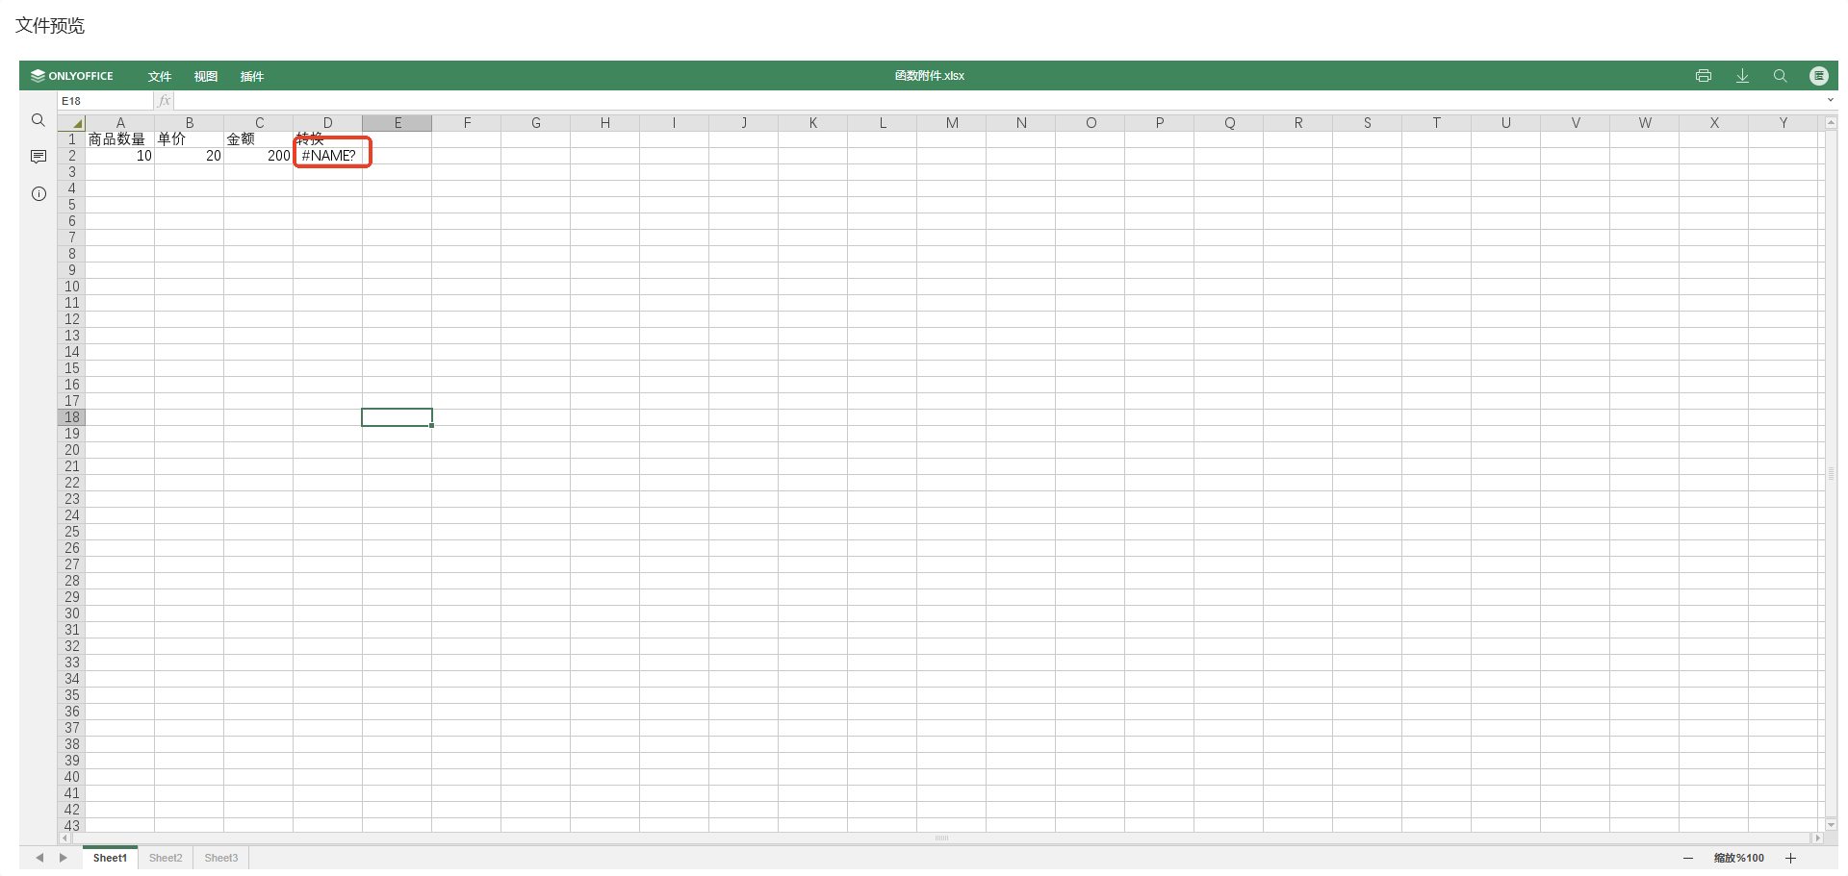Click the user avatar icon at top right

1818,76
